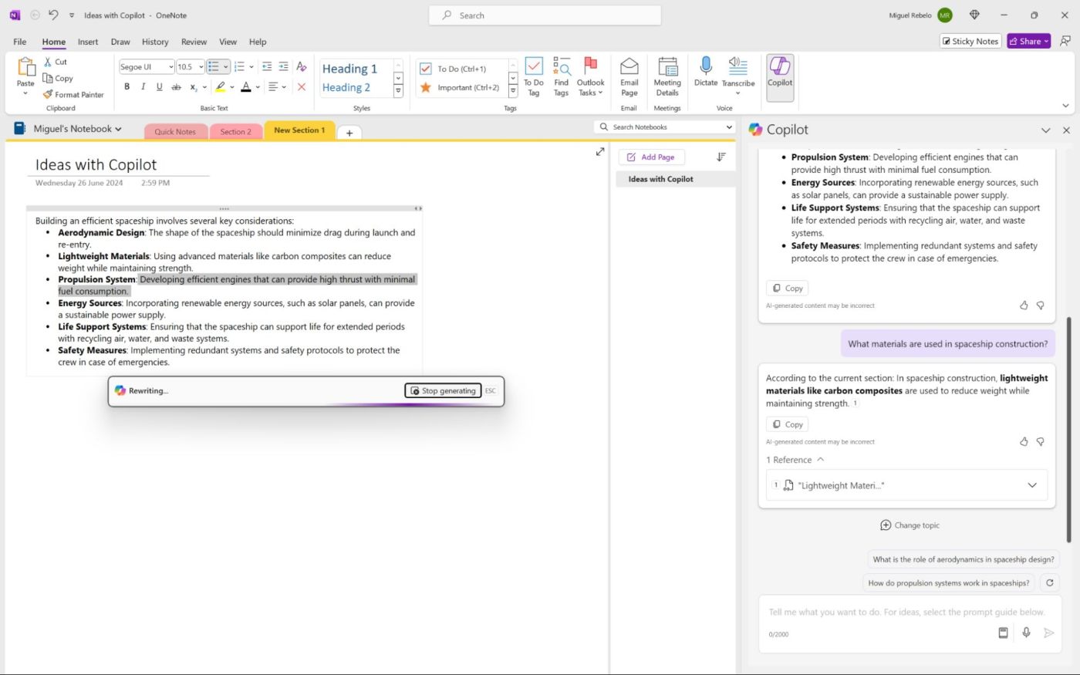Image resolution: width=1080 pixels, height=675 pixels.
Task: Switch to the Insert tab
Action: click(x=88, y=42)
